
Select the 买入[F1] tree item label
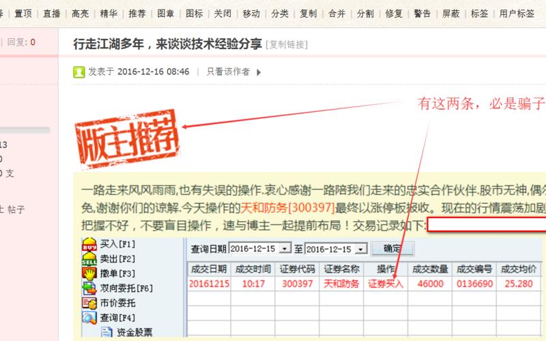tap(117, 244)
